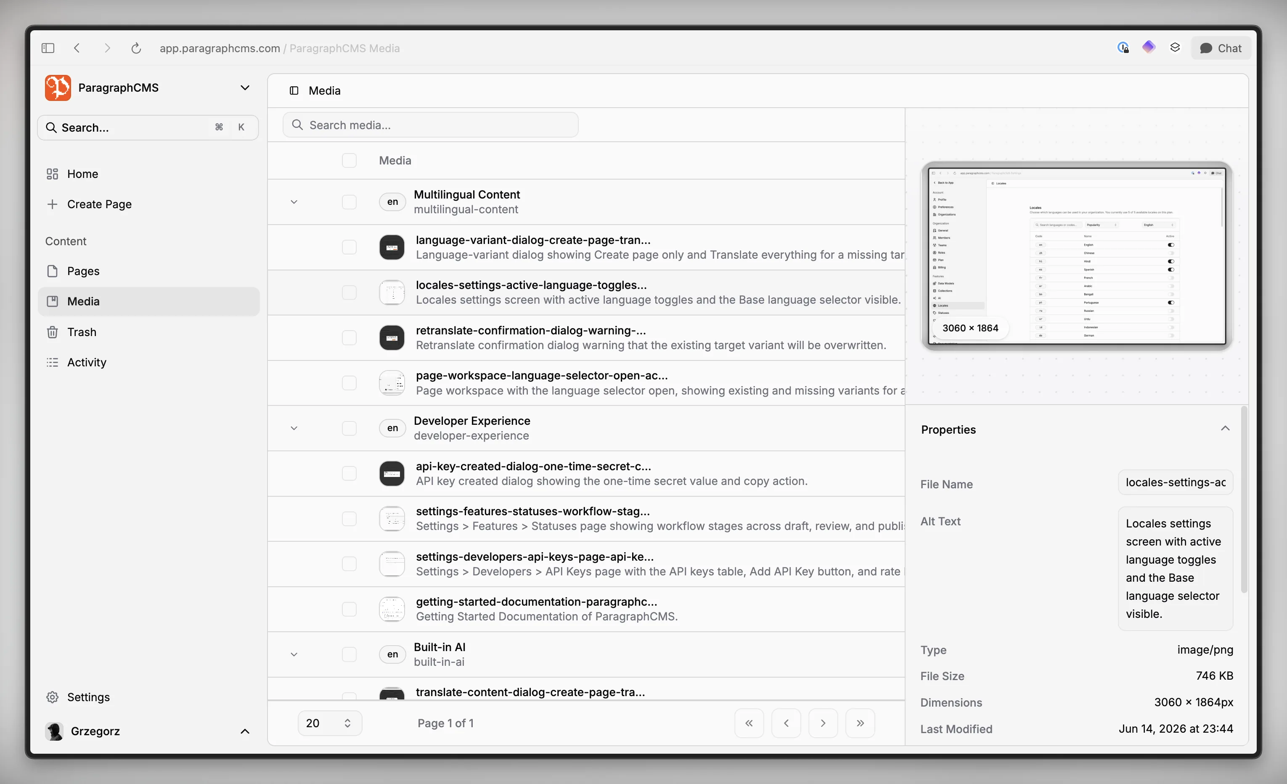Open the settings-features-statuses-workflow thumbnail
Image resolution: width=1287 pixels, height=784 pixels.
(x=392, y=519)
